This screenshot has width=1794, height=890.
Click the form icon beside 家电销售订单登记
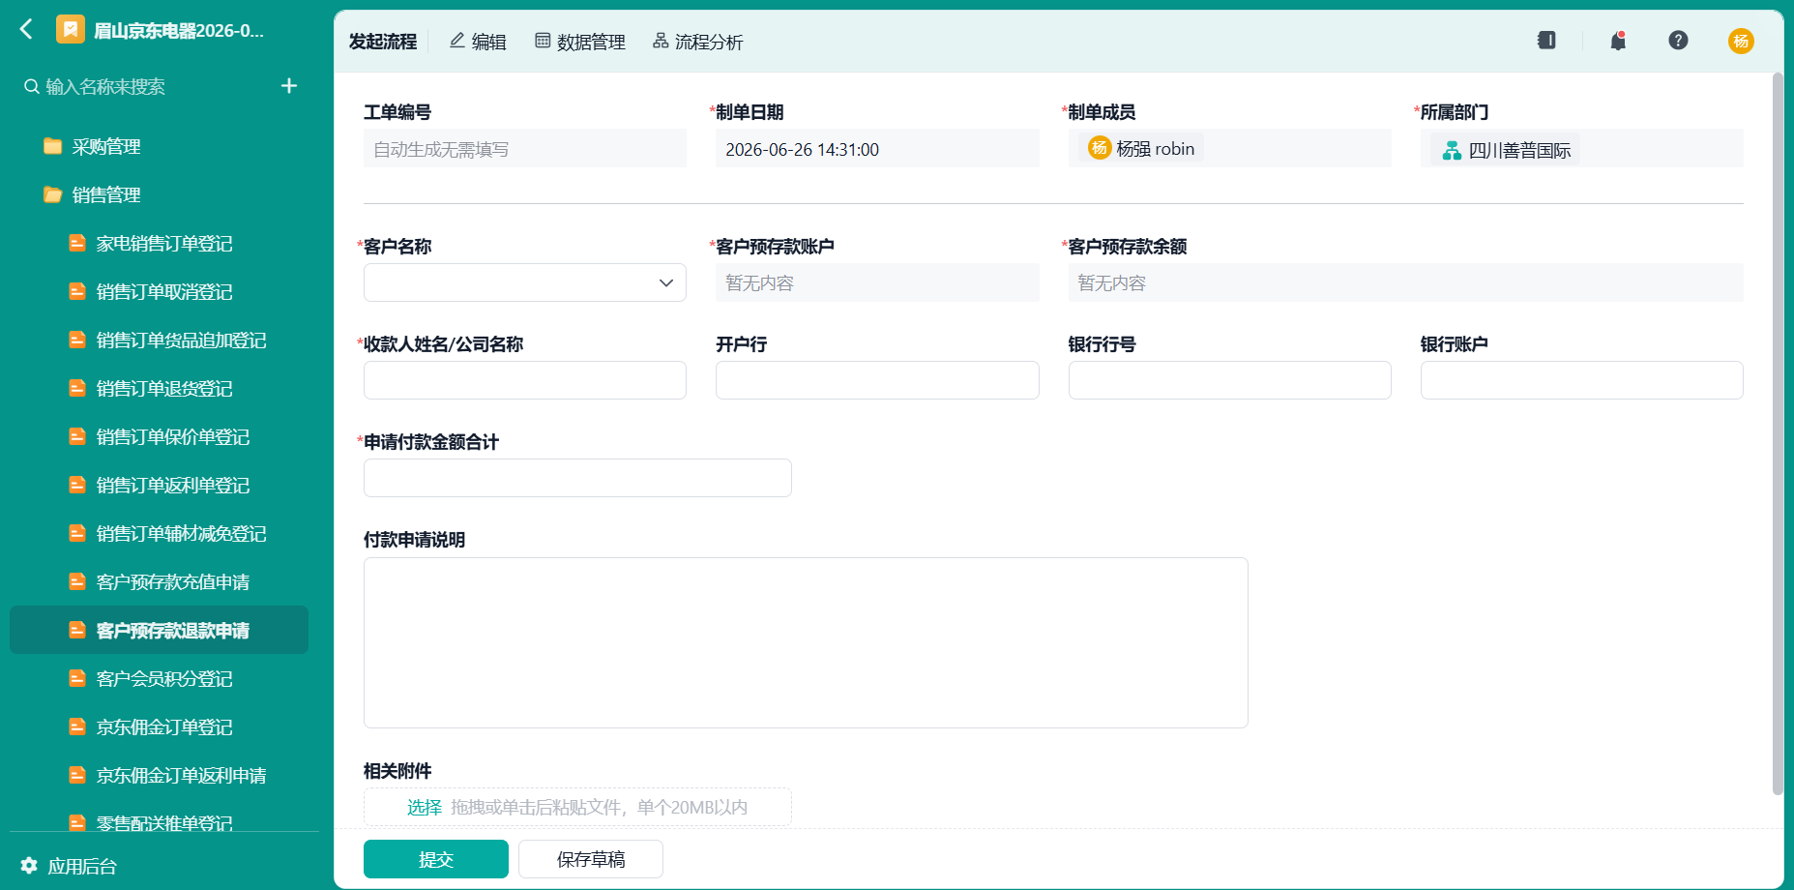click(77, 243)
